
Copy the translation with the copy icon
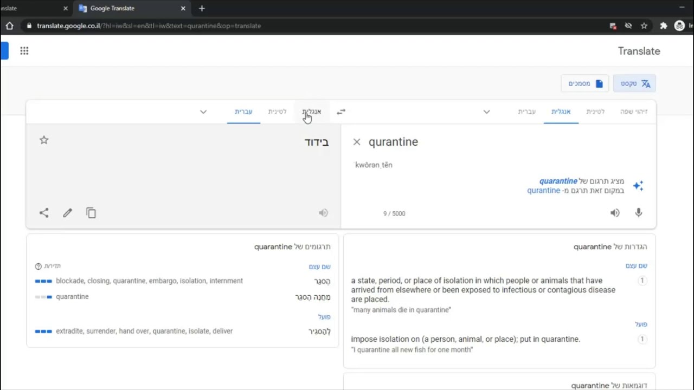(x=91, y=213)
